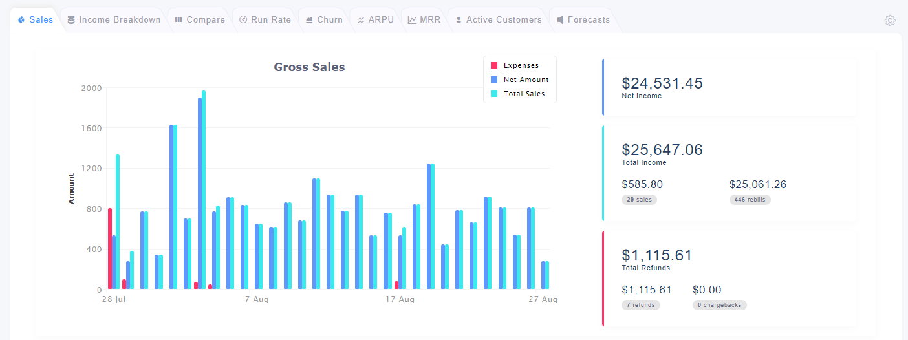Viewport: 908px width, 340px height.
Task: Click the Net Income label
Action: coord(642,96)
